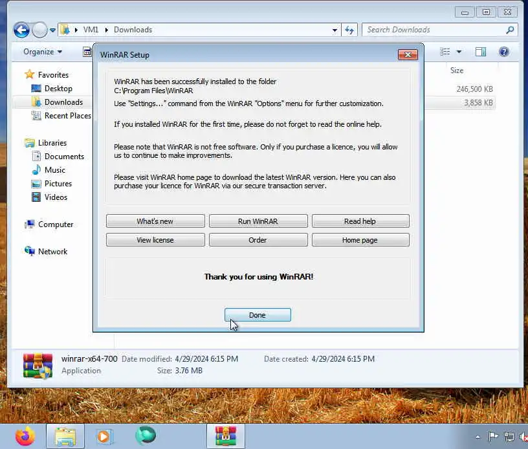This screenshot has width=528, height=449.
Task: Expand the arrow after VM1 breadcrumb
Action: click(106, 30)
